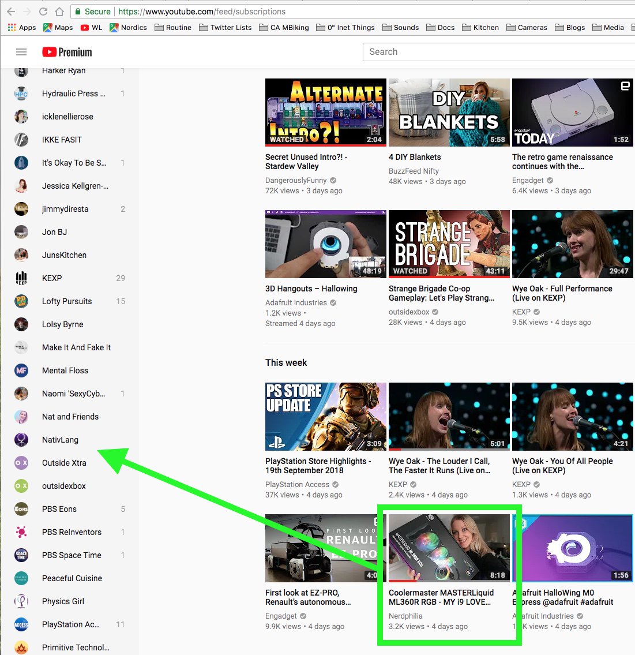Viewport: 635px width, 655px height.
Task: Reload the page with refresh icon
Action: tap(43, 12)
